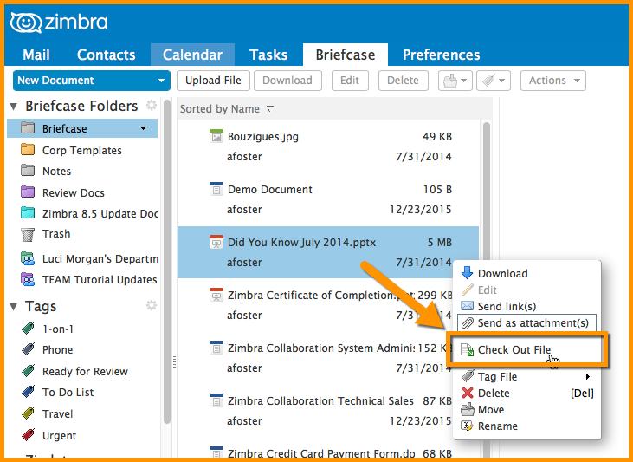
Task: Open the Review Docs folder
Action: (x=73, y=192)
